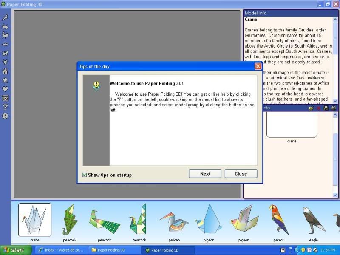This screenshot has height=255, width=340.
Task: Select the star model group icon
Action: pyautogui.click(x=5, y=80)
